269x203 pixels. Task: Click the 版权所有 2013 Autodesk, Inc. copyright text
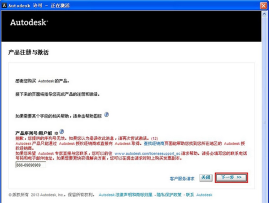tap(51, 195)
